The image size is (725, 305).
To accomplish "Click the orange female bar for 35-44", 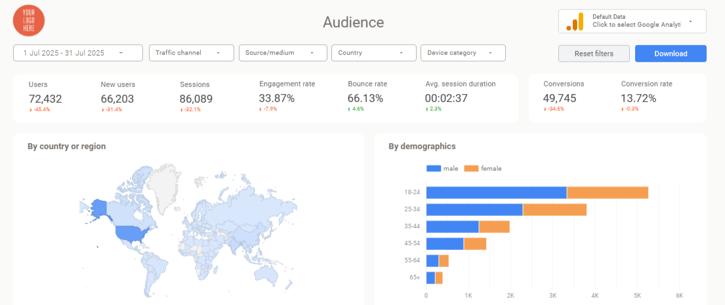I will pyautogui.click(x=494, y=226).
